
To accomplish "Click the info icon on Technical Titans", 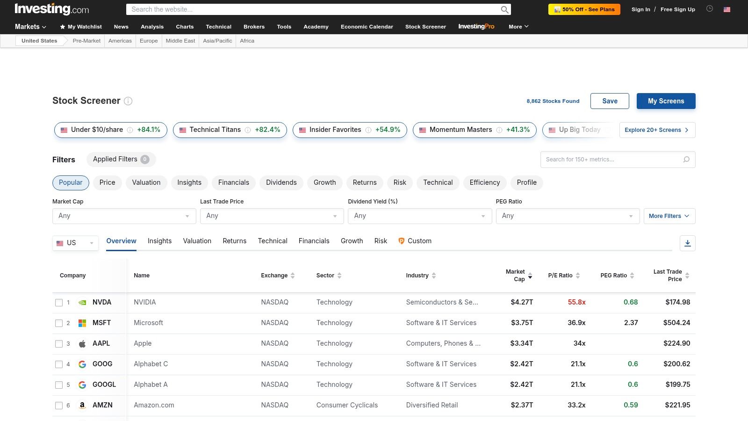I will coord(248,130).
